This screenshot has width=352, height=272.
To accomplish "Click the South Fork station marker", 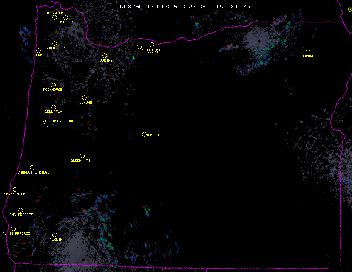I will (54, 43).
